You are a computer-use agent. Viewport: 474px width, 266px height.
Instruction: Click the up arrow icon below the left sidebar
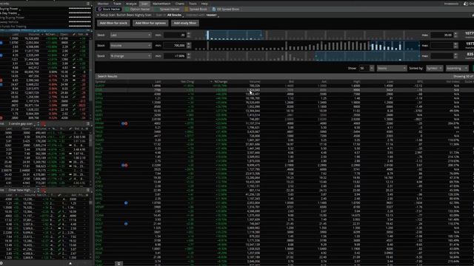pos(70,263)
